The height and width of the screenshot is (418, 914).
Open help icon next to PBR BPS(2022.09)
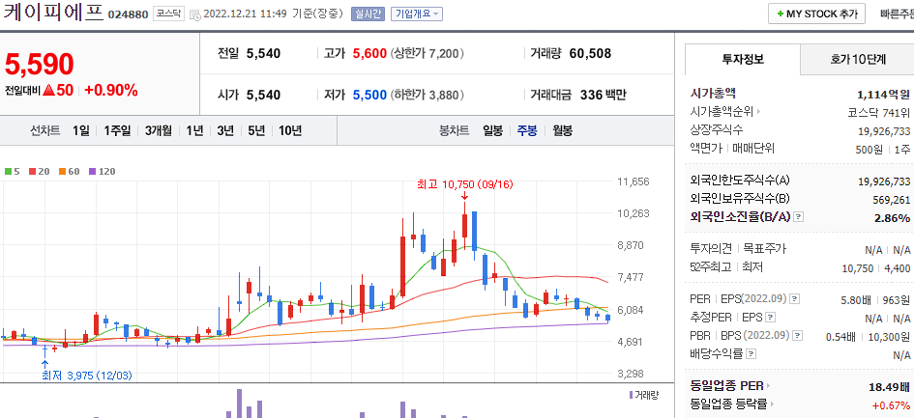coord(798,336)
